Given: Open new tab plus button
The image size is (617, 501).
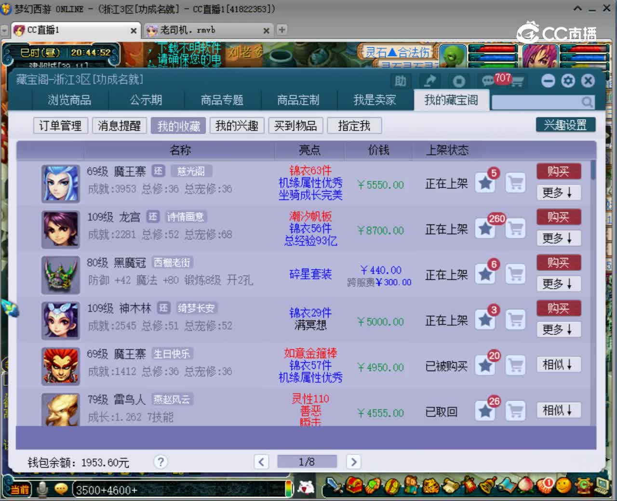Looking at the screenshot, I should 282,30.
